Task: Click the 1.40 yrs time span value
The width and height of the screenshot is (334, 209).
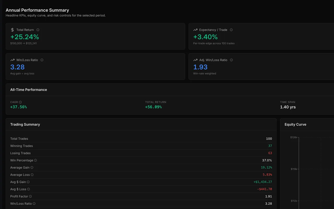Action: click(x=288, y=107)
